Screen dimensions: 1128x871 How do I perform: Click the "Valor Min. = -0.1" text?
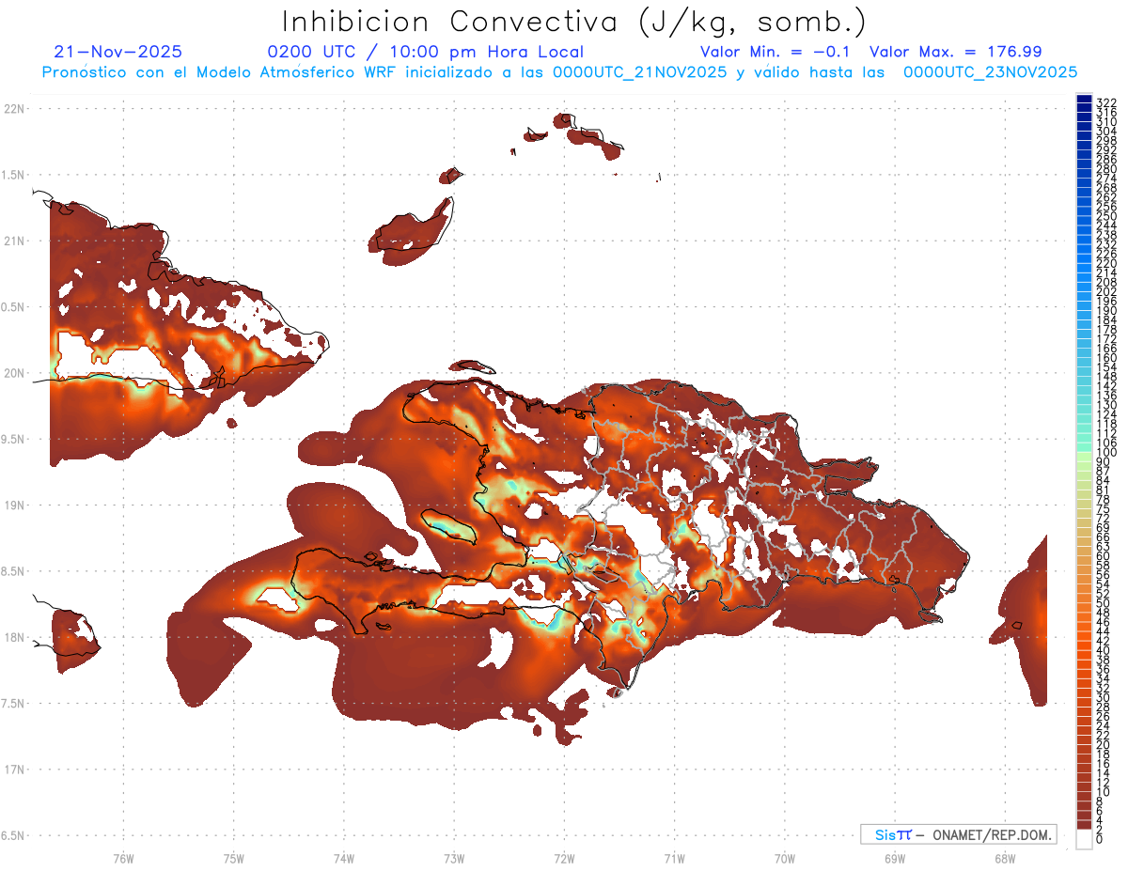tap(775, 52)
